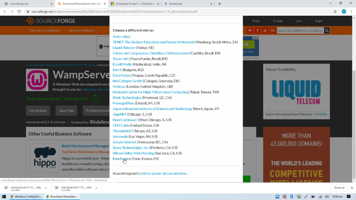Click the battery tray icon
The image size is (356, 200).
click(x=313, y=197)
